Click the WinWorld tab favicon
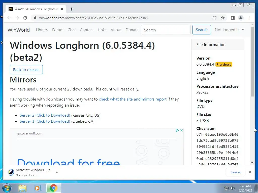 coord(11,9)
